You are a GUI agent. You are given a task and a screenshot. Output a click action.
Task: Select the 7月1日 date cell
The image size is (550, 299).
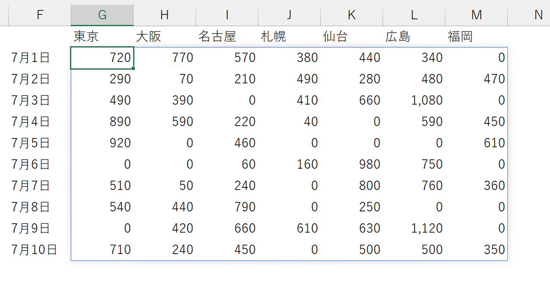(40, 58)
